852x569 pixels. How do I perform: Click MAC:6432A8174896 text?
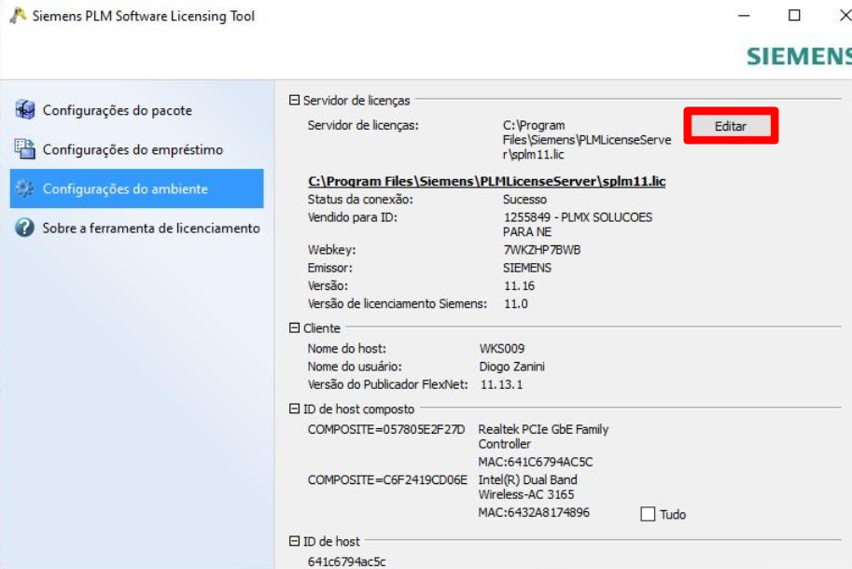[x=534, y=512]
